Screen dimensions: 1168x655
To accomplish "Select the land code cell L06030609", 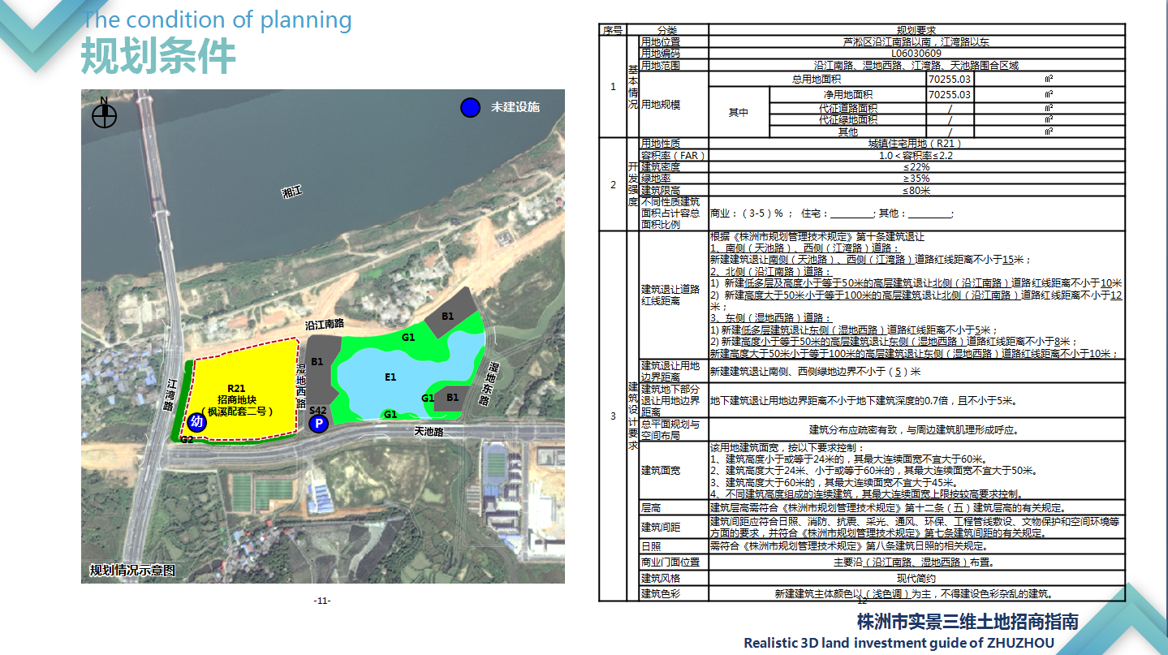I will pyautogui.click(x=916, y=53).
